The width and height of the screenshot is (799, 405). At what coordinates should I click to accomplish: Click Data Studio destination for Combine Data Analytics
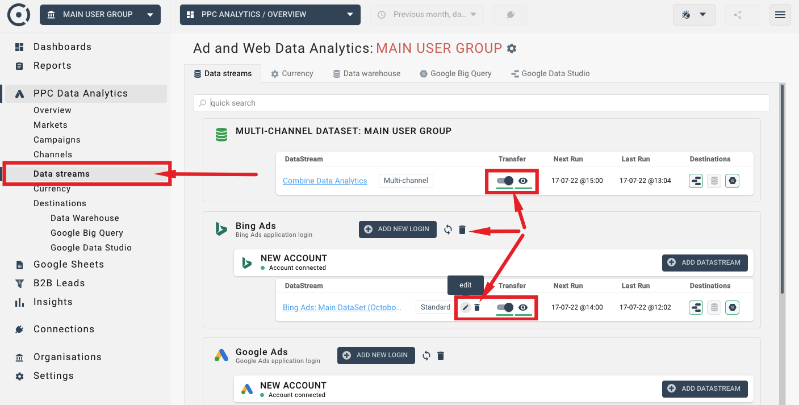point(696,181)
